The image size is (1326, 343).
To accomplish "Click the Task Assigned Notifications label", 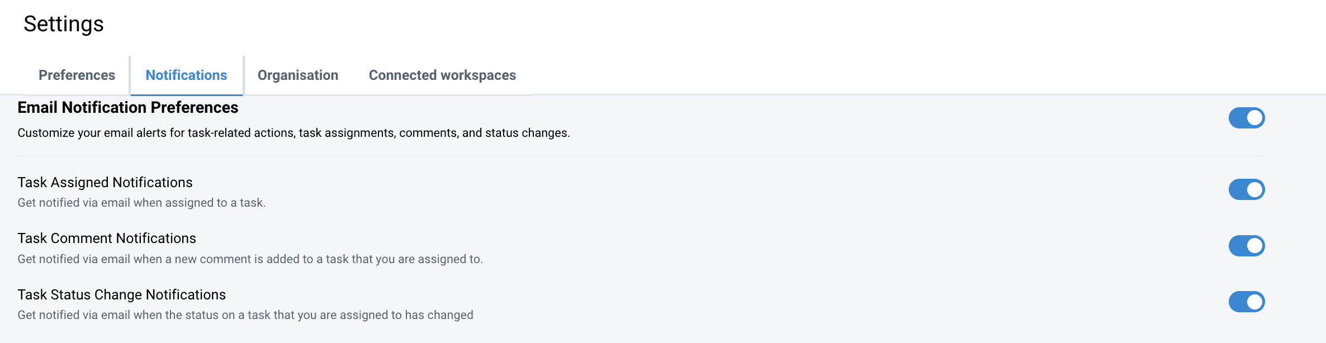I will point(105,183).
